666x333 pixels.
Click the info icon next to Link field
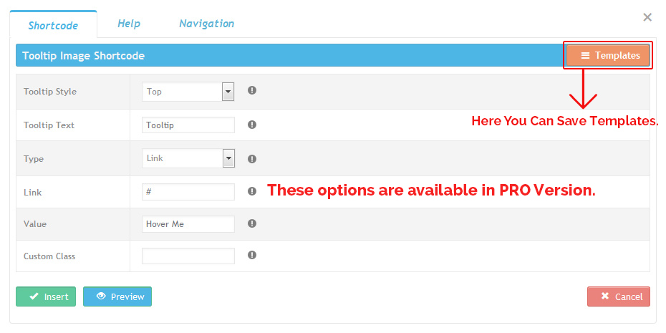pos(252,191)
